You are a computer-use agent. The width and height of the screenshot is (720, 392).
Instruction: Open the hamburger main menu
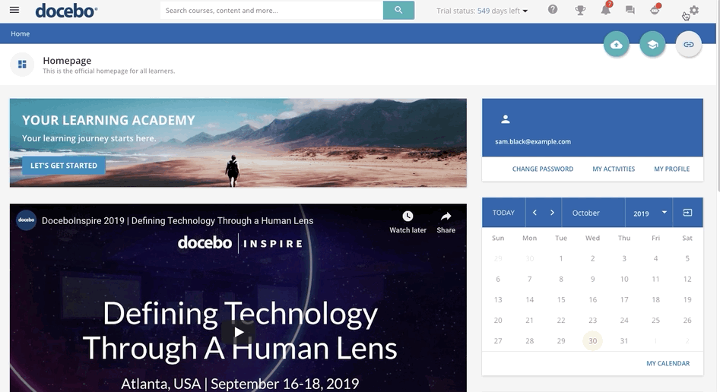pos(14,11)
